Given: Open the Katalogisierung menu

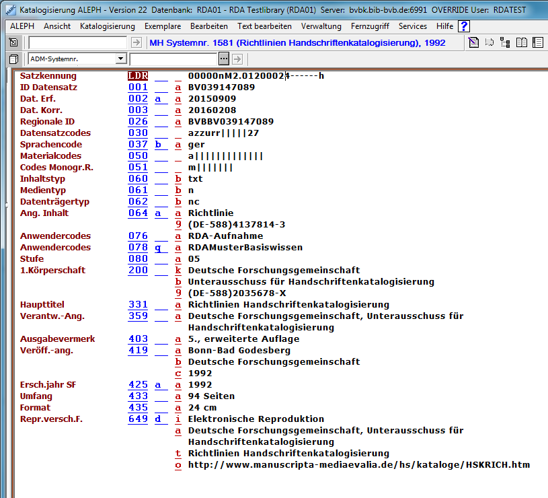Looking at the screenshot, I should [107, 26].
